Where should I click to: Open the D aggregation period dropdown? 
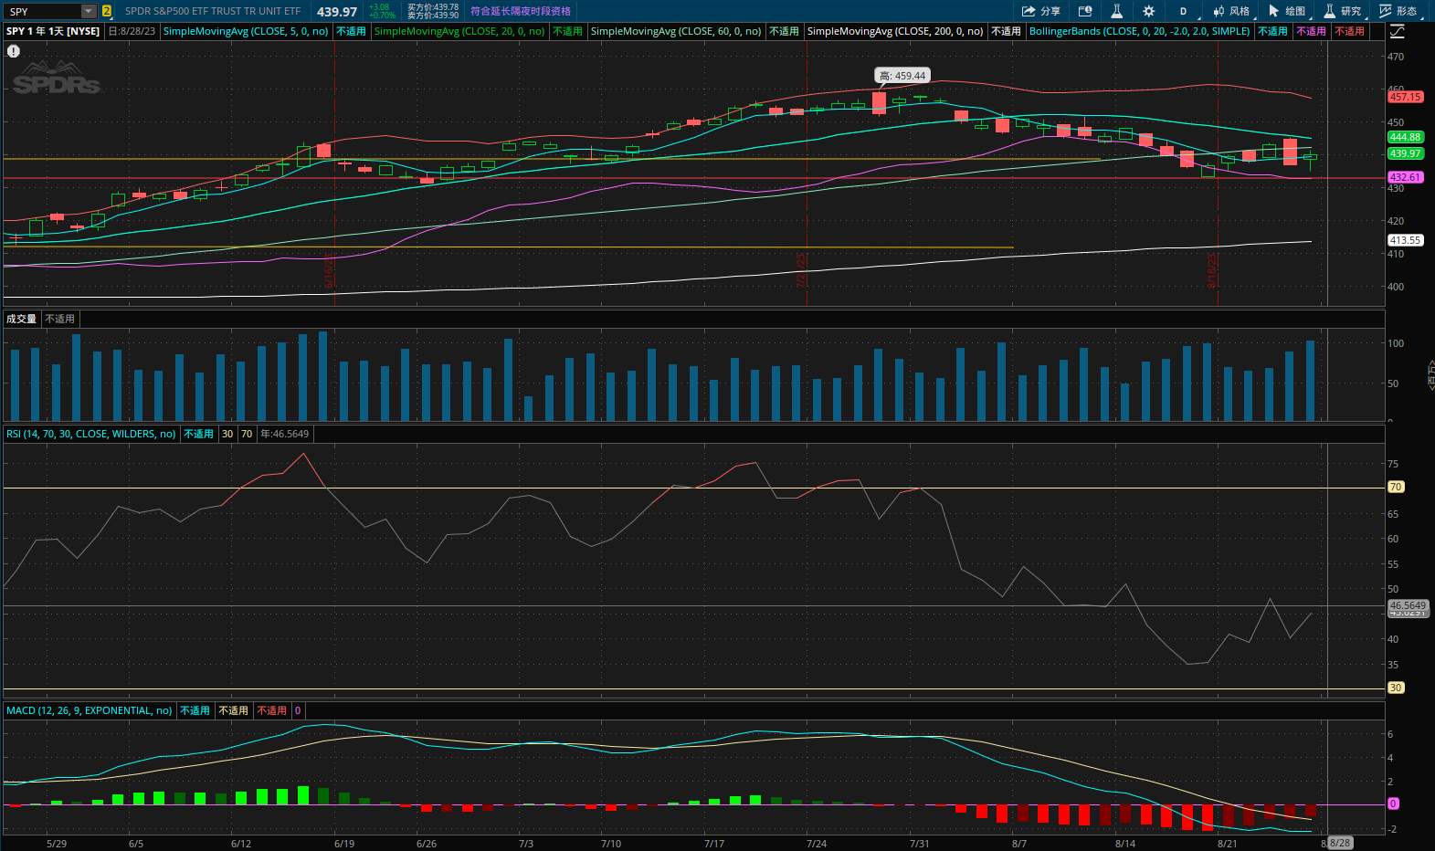tap(1184, 11)
